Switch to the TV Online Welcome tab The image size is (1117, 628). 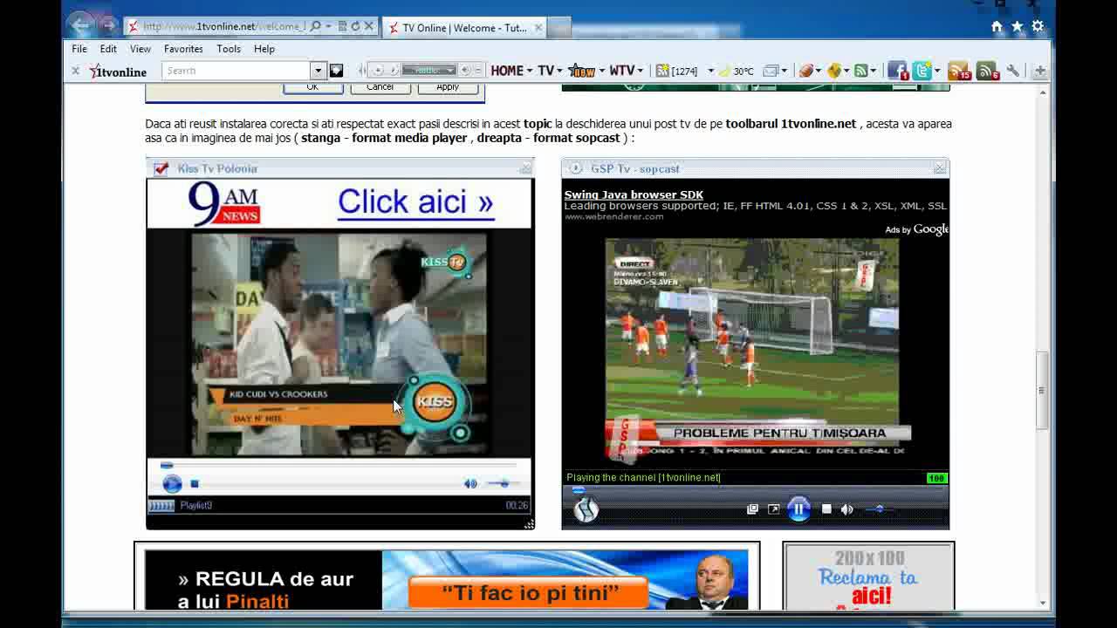(x=466, y=27)
